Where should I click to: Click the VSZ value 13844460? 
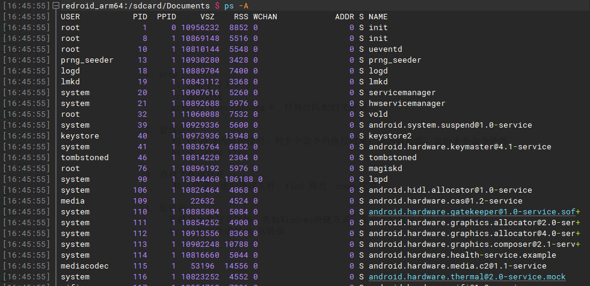coord(200,179)
